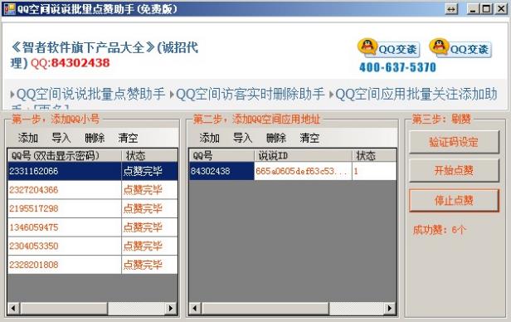
Task: Click the 状态 header in the QQ小号 list
Action: coord(149,155)
